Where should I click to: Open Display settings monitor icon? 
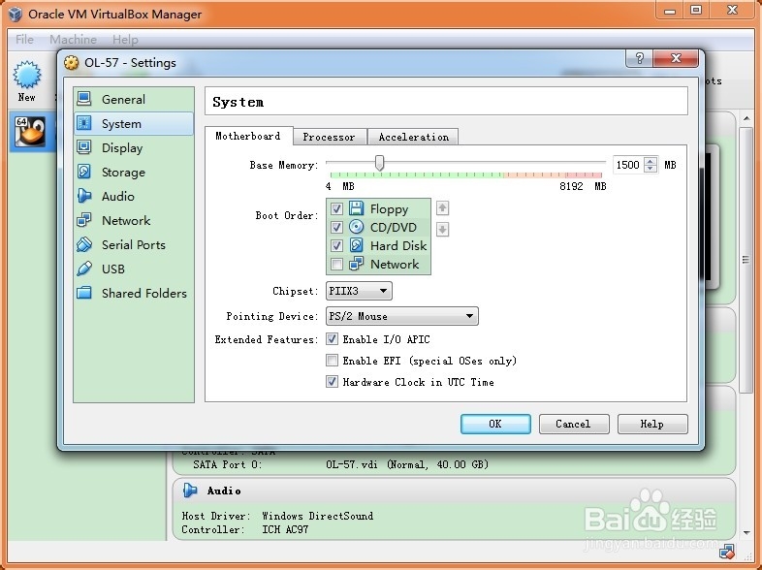tap(84, 147)
